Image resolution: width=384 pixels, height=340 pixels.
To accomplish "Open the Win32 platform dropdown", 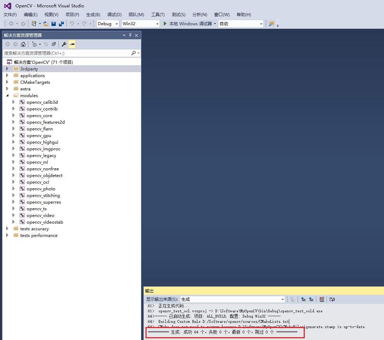I will tap(141, 24).
